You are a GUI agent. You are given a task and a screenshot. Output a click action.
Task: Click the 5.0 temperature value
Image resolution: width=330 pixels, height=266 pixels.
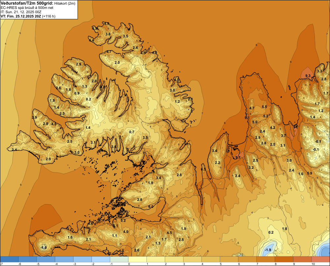click(x=255, y=122)
